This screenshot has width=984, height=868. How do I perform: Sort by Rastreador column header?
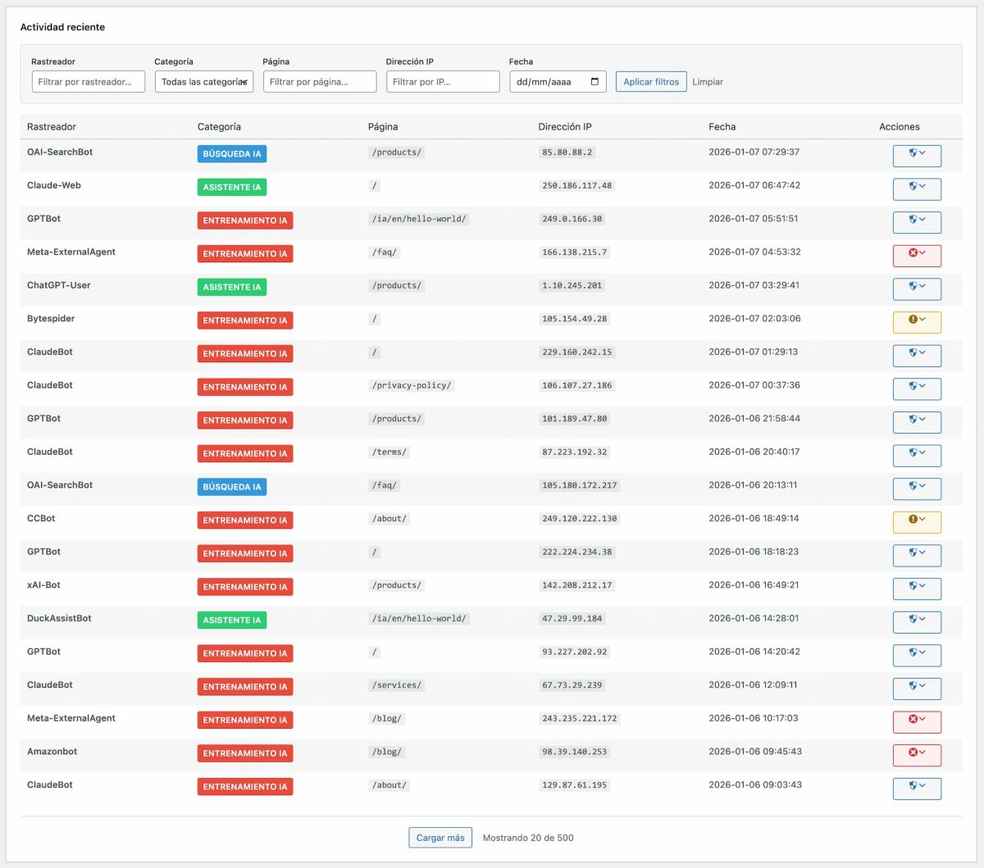[x=52, y=127]
